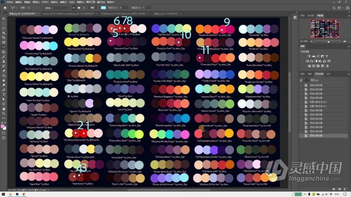351x197 pixels.
Task: Open the count marker color swatch
Action: tap(103, 8)
